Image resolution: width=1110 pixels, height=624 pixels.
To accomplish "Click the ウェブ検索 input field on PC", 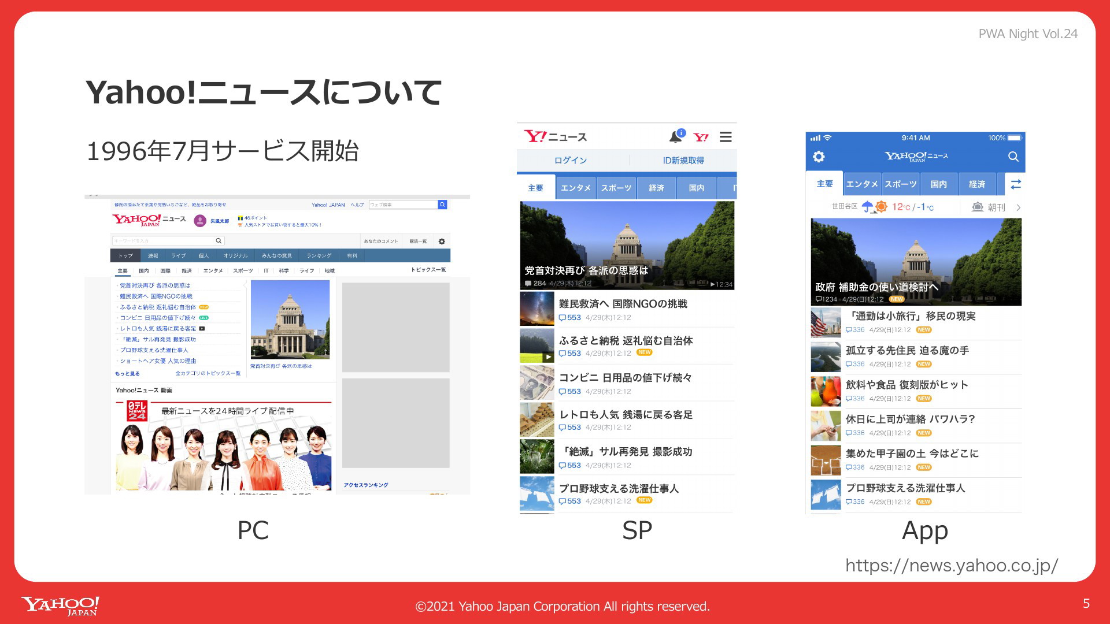I will pyautogui.click(x=403, y=205).
